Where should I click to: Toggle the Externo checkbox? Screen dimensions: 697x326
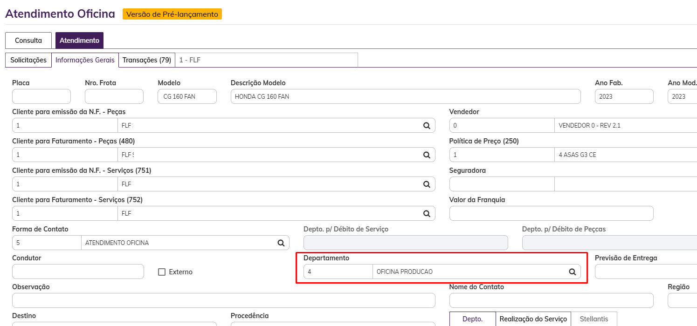tap(162, 272)
